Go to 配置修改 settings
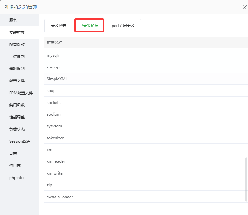The height and width of the screenshot is (215, 248). point(17,45)
